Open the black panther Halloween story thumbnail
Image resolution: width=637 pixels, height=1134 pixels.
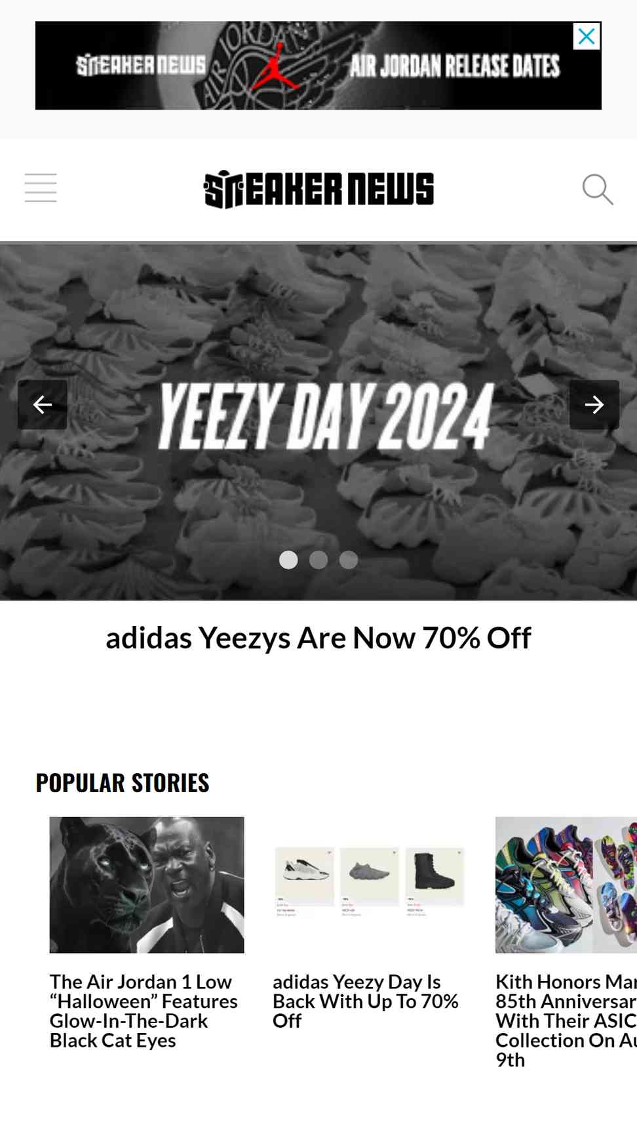coord(147,885)
